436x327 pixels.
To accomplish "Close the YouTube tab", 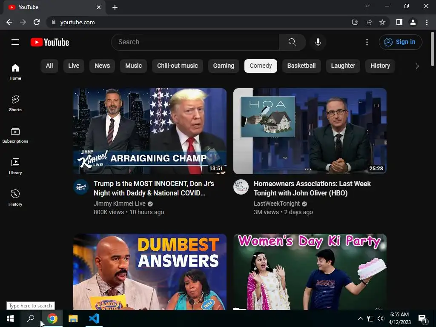I will coord(99,7).
